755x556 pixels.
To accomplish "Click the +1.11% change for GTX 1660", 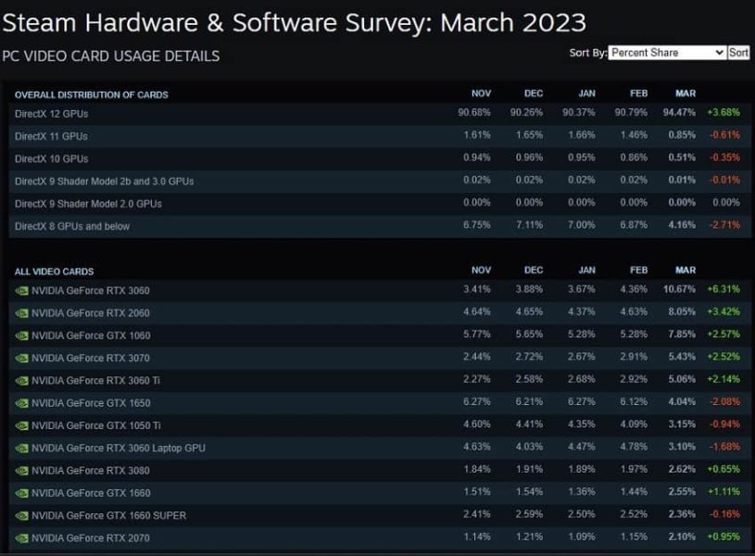I will (x=724, y=491).
